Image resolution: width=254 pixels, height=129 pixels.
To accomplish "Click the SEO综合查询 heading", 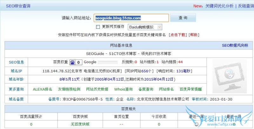I will pos(18,6).
